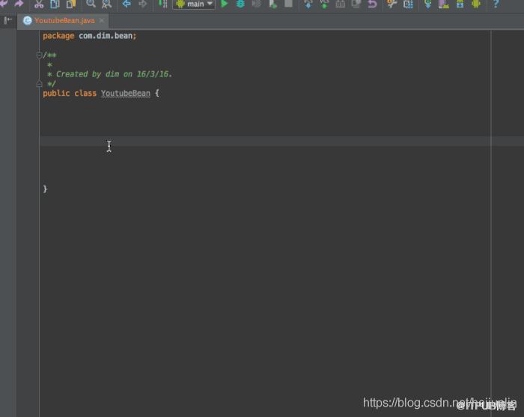Click Attach debugger to process icon

coord(272,4)
